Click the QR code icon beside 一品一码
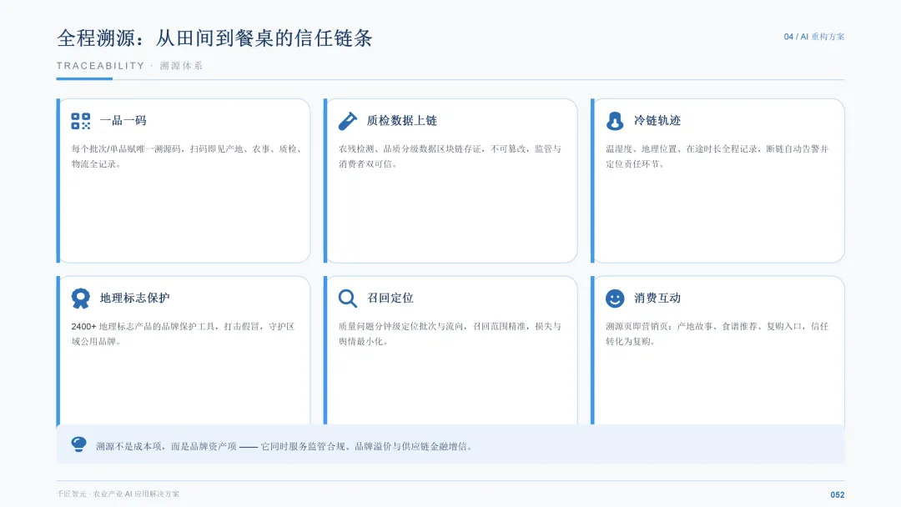Screen dimensions: 901x507 coord(80,121)
